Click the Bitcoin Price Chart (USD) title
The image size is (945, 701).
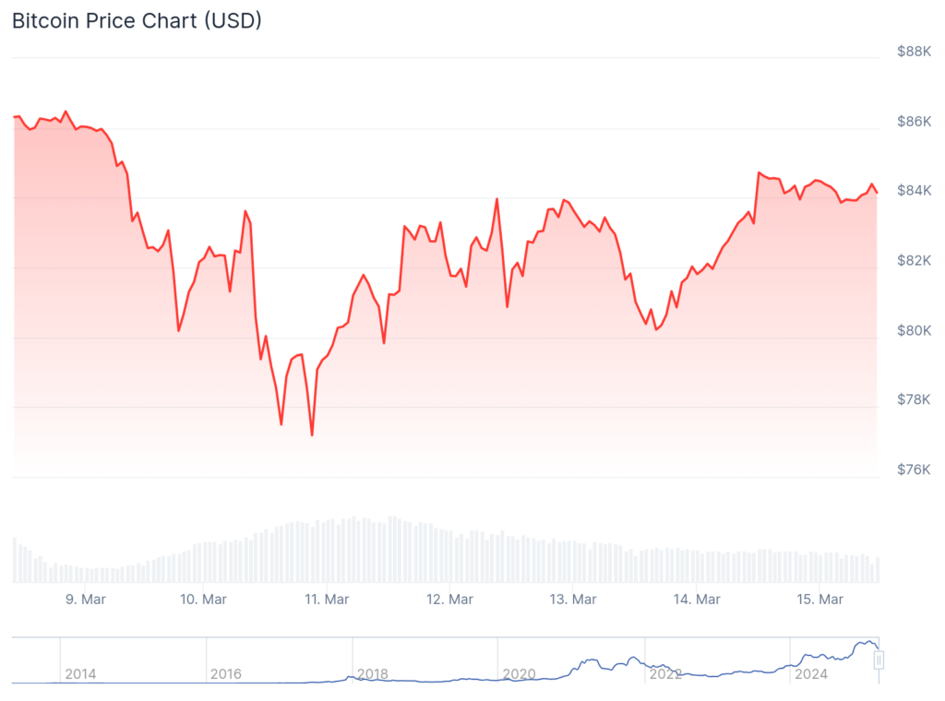tap(137, 20)
